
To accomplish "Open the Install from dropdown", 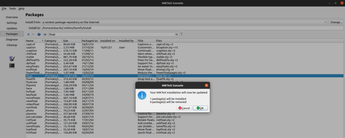I will tap(185, 22).
